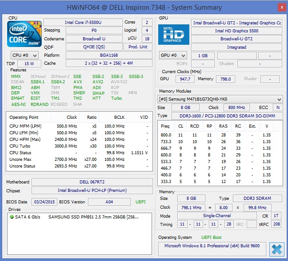Screen dimensions: 288x261
Task: Click the blue X icon at bottom right
Action: [276, 249]
